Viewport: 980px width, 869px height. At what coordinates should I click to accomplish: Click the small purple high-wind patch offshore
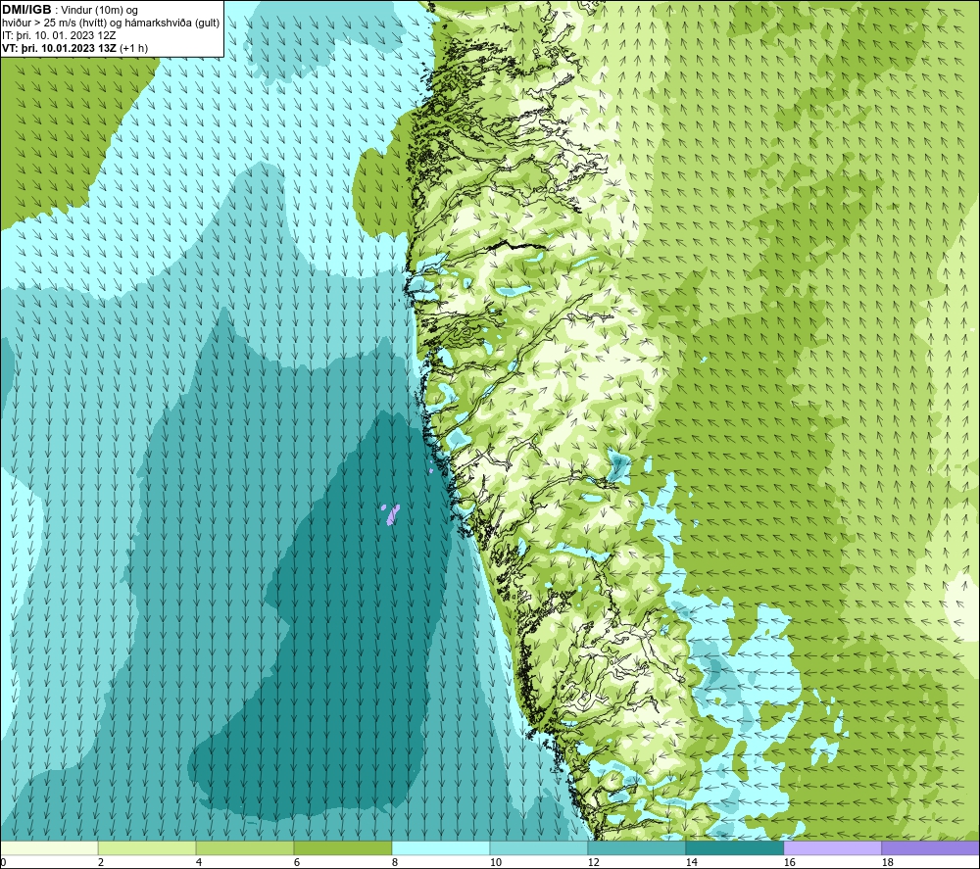(x=392, y=514)
